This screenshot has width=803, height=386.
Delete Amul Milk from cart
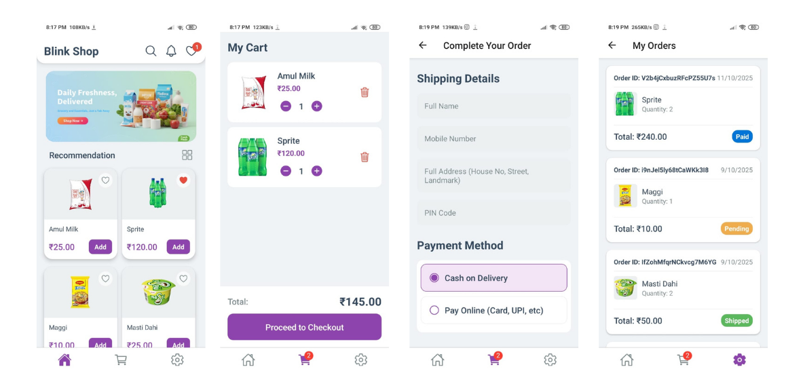point(365,92)
